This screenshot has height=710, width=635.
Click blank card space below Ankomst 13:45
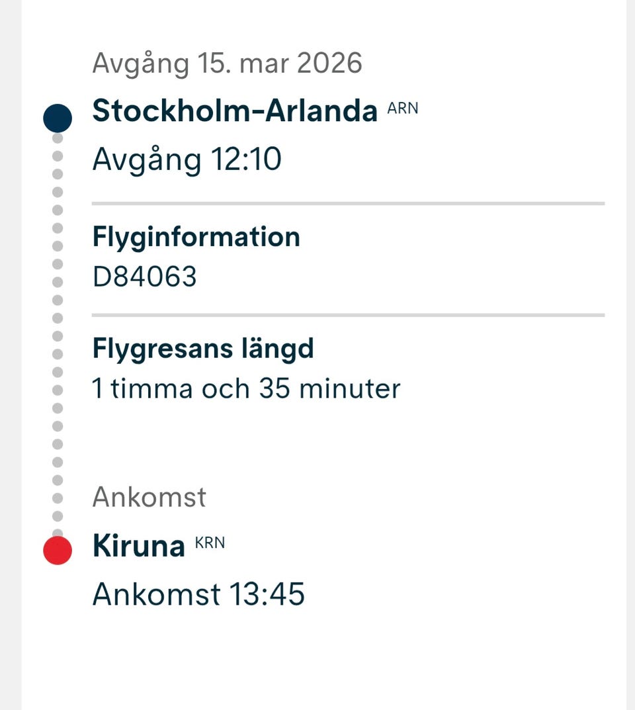[324, 662]
